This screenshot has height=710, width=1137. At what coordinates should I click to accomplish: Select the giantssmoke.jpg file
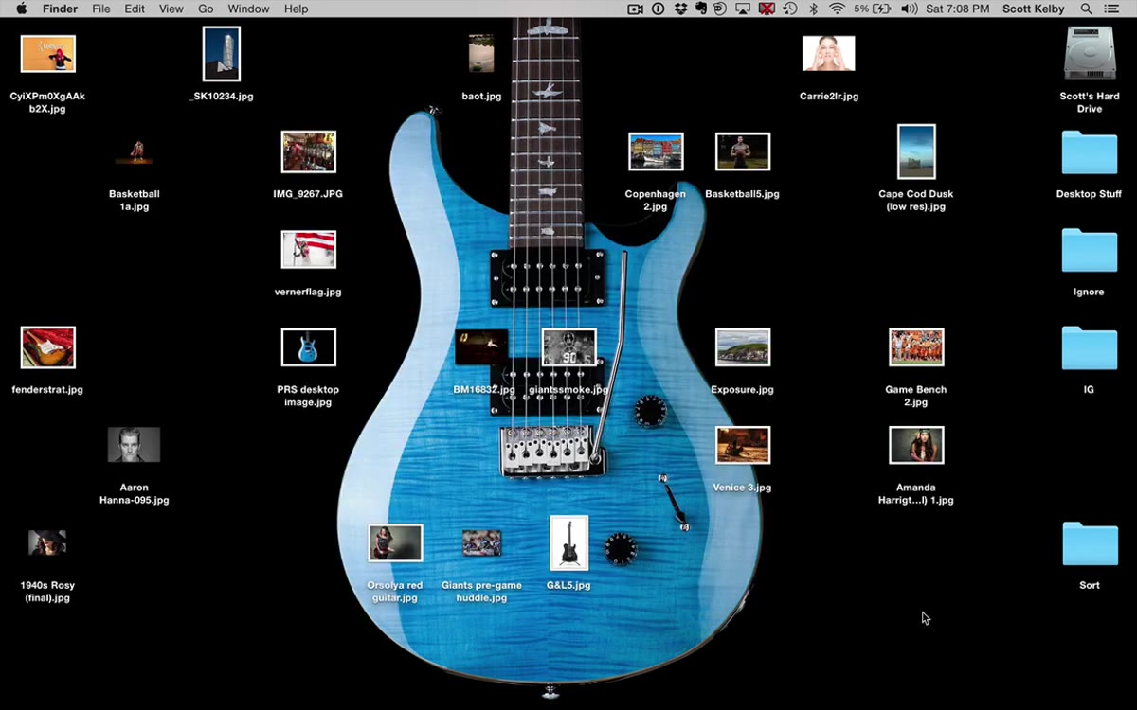click(569, 347)
